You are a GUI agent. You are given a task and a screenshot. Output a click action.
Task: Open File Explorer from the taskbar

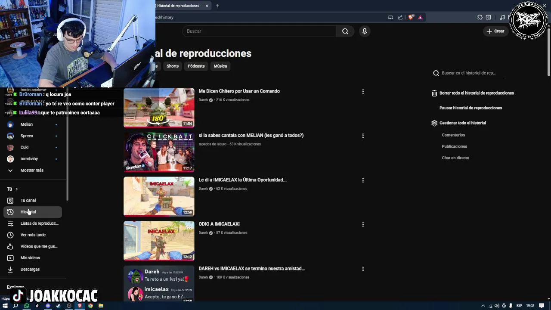pyautogui.click(x=101, y=306)
